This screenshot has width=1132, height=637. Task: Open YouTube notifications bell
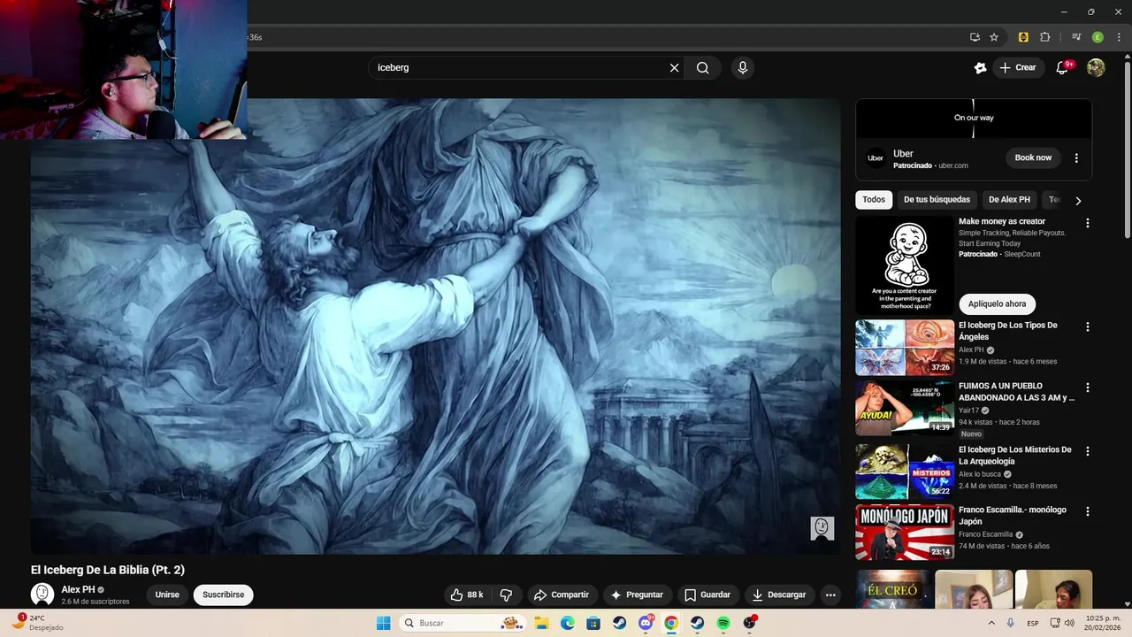click(x=1063, y=67)
